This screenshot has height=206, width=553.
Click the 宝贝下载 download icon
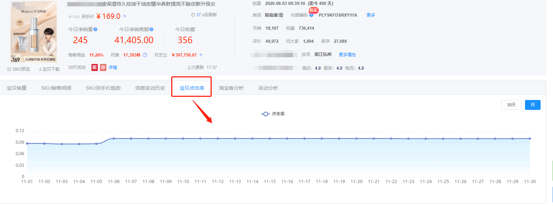[40, 69]
